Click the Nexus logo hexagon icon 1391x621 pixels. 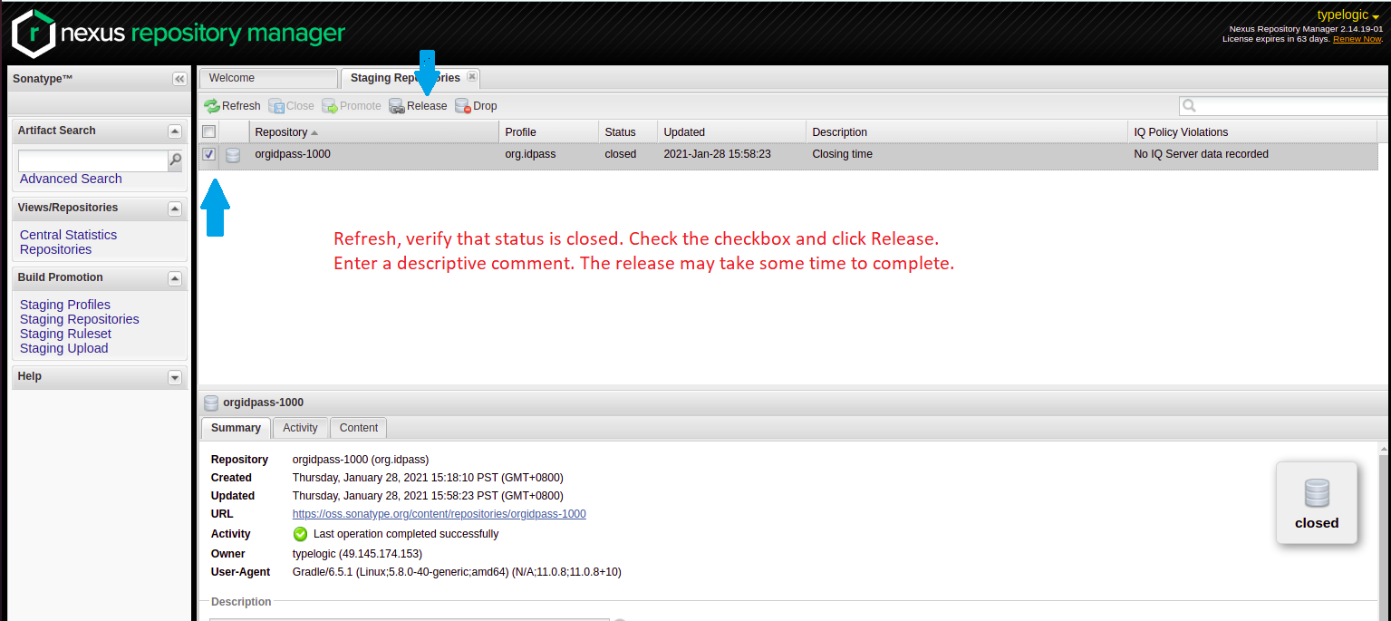(34, 34)
